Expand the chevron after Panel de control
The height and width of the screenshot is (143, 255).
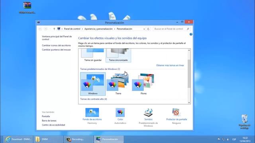(82, 29)
